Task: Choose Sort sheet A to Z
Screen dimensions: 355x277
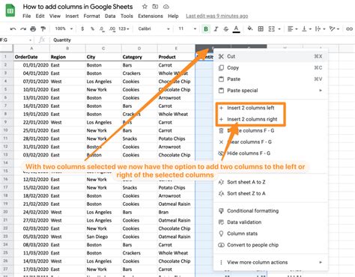Action: point(271,182)
